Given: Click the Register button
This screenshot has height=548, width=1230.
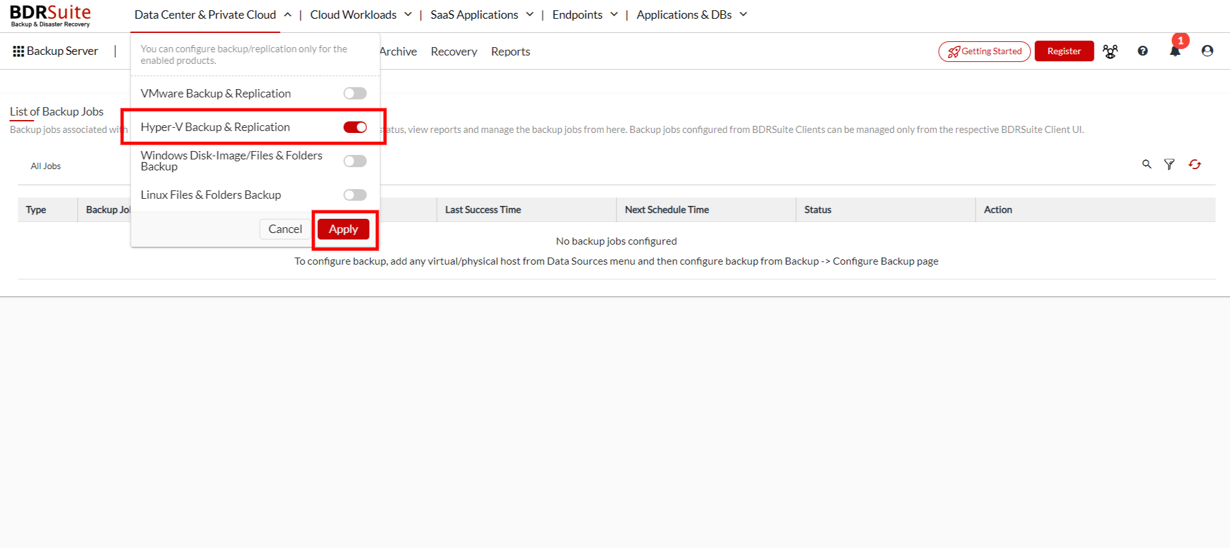Looking at the screenshot, I should 1064,51.
